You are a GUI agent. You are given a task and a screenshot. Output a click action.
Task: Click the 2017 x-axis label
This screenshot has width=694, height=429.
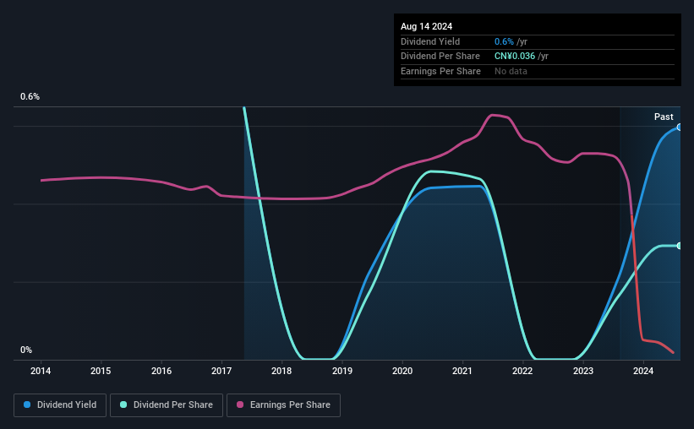pos(221,371)
